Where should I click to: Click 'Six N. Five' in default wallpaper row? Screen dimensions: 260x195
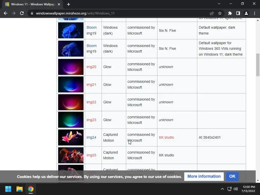[x=167, y=30]
